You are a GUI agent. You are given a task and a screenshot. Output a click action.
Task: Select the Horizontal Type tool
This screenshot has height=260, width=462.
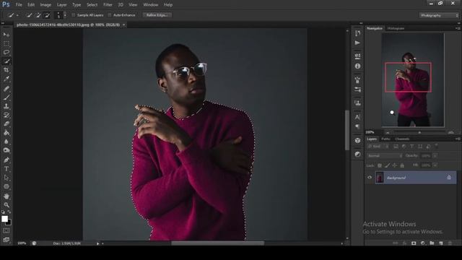[6, 169]
